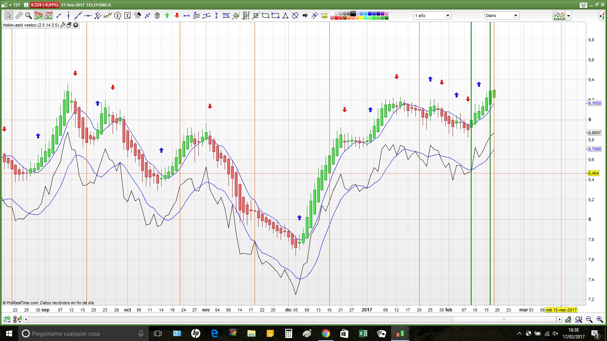
Task: Open the Windows Start menu
Action: pyautogui.click(x=9, y=333)
